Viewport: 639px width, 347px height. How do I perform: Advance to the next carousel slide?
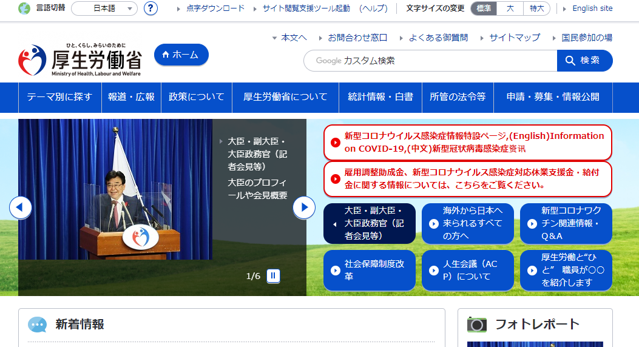pos(304,207)
